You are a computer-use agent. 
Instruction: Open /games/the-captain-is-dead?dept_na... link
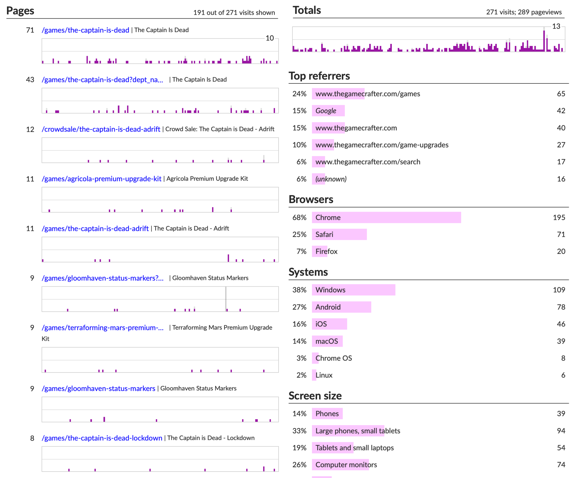[102, 80]
